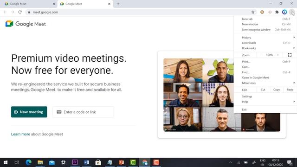Viewport: 297px width, 167px height.
Task: Choose New incognito window
Action: pyautogui.click(x=265, y=30)
